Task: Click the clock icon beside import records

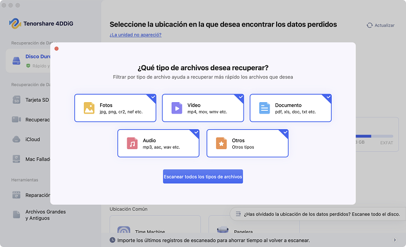Action: click(113, 240)
